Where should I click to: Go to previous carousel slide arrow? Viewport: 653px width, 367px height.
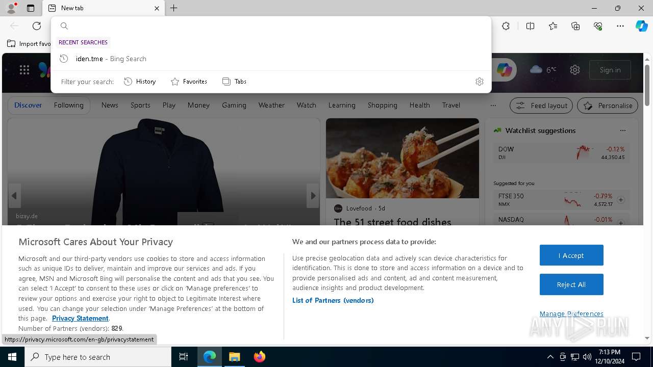pyautogui.click(x=14, y=196)
